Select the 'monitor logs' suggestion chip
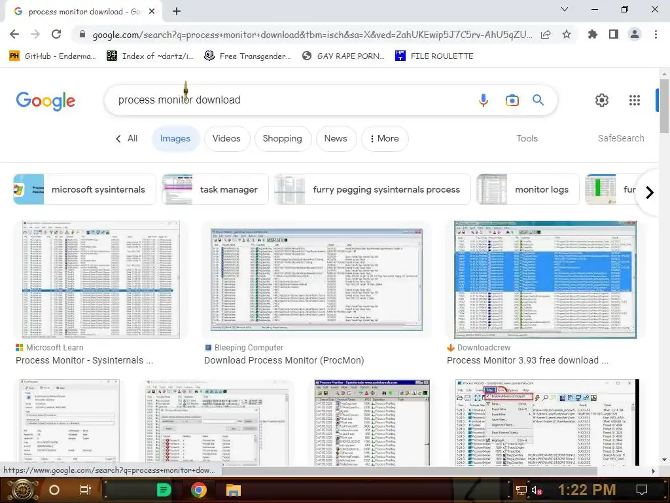The height and width of the screenshot is (503, 670). pyautogui.click(x=528, y=189)
